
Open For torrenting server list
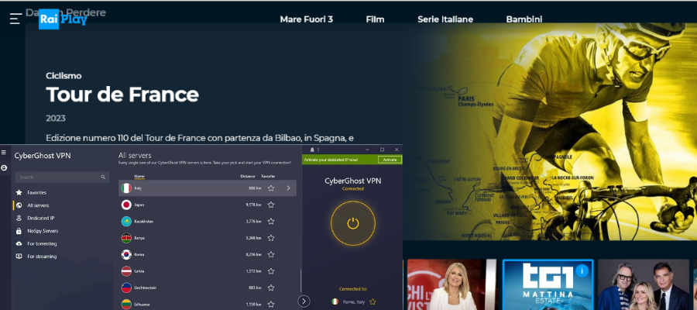click(43, 243)
